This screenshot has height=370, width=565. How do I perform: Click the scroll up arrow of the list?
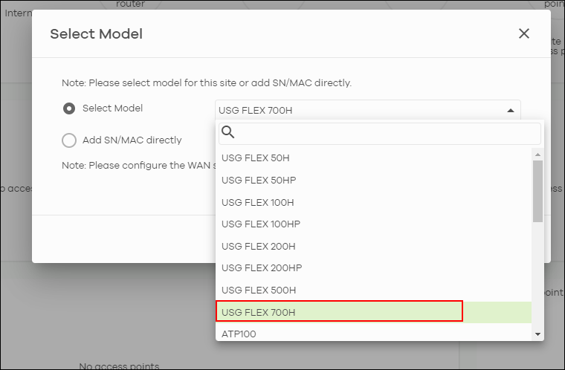[x=537, y=155]
